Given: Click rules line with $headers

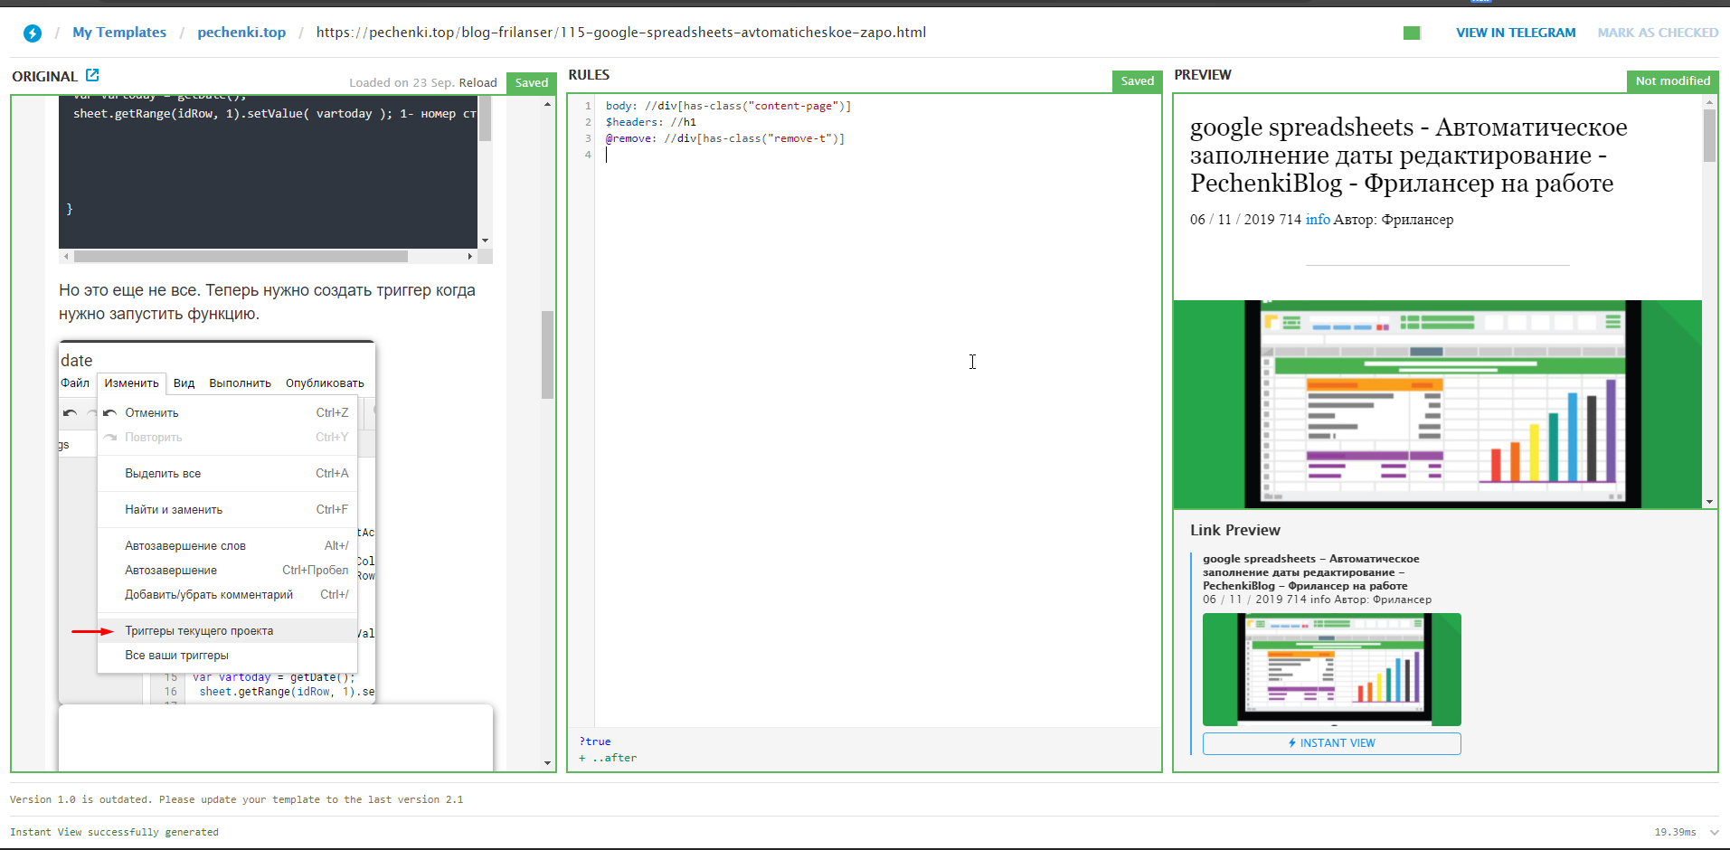Looking at the screenshot, I should pos(651,122).
